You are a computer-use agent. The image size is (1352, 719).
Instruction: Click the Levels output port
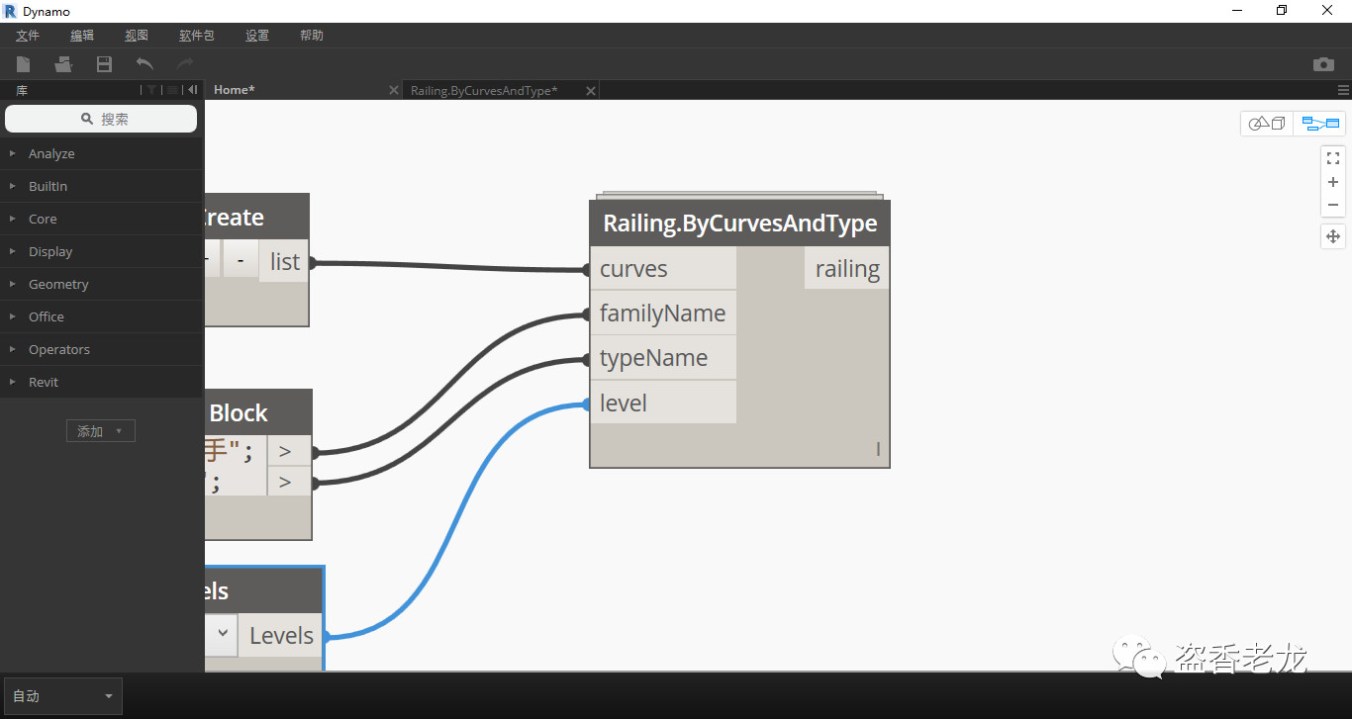pos(281,635)
